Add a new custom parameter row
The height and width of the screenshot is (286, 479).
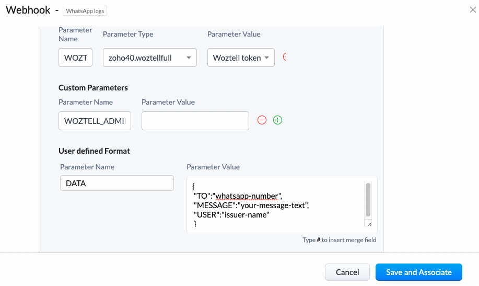[x=278, y=120]
